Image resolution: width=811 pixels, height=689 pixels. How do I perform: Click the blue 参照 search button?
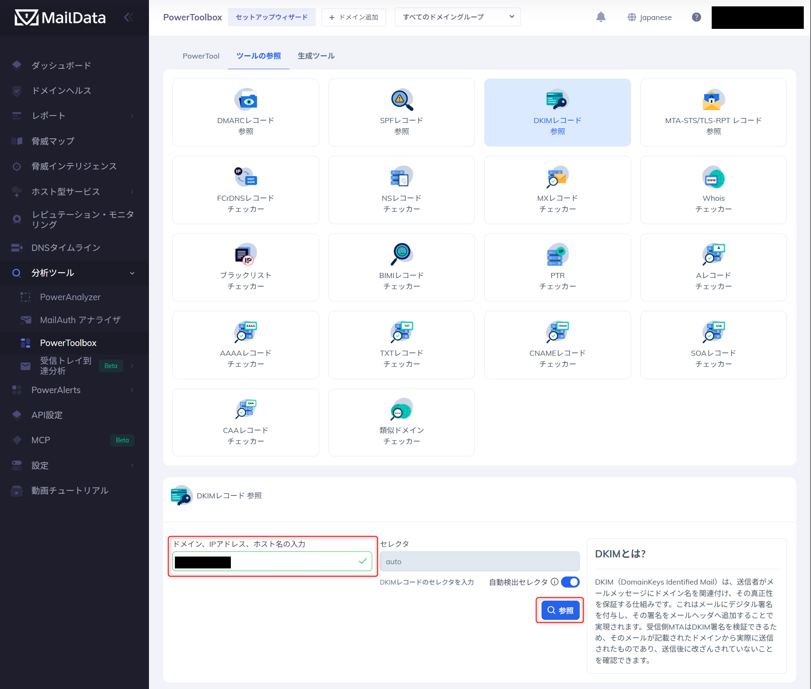560,610
